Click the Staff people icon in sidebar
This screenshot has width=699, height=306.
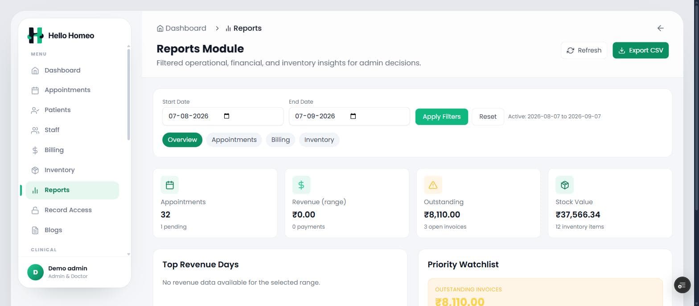point(35,130)
